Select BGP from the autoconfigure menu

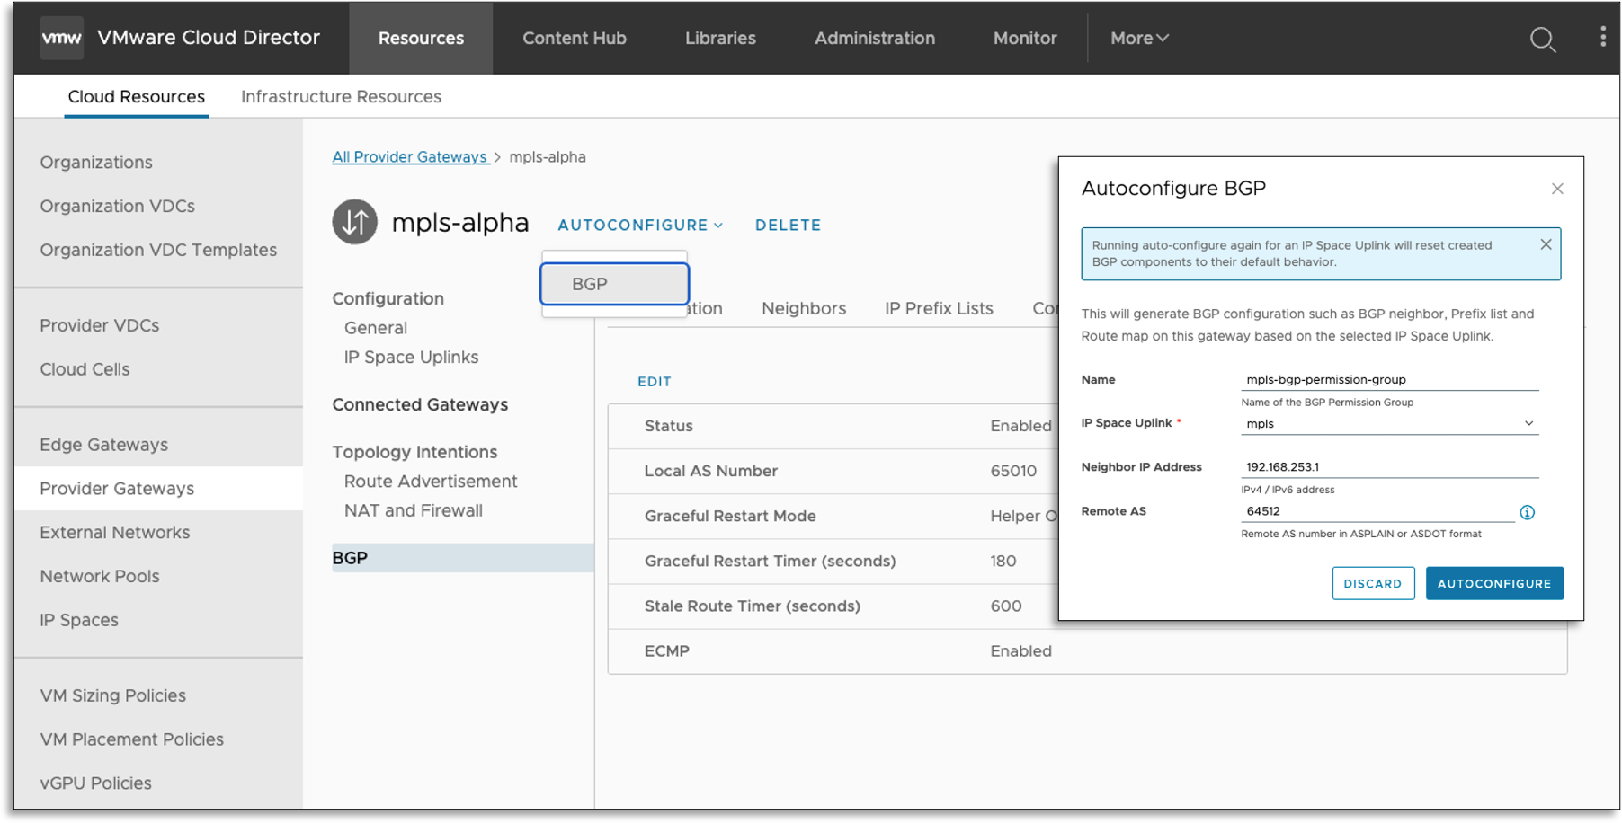(x=615, y=284)
